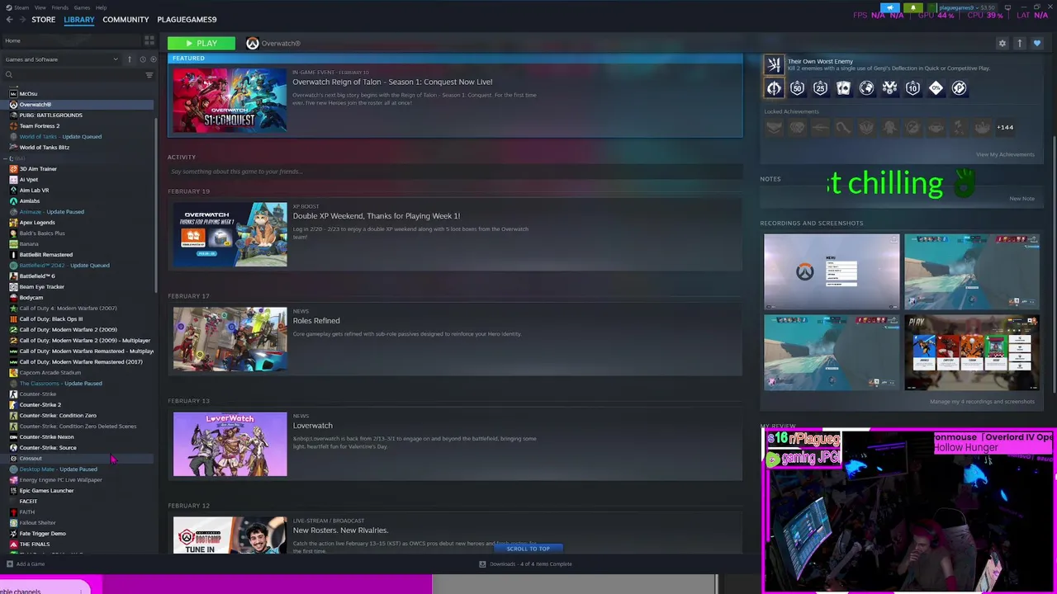Select the level 10 achievement badge
The image size is (1057, 594).
point(912,87)
